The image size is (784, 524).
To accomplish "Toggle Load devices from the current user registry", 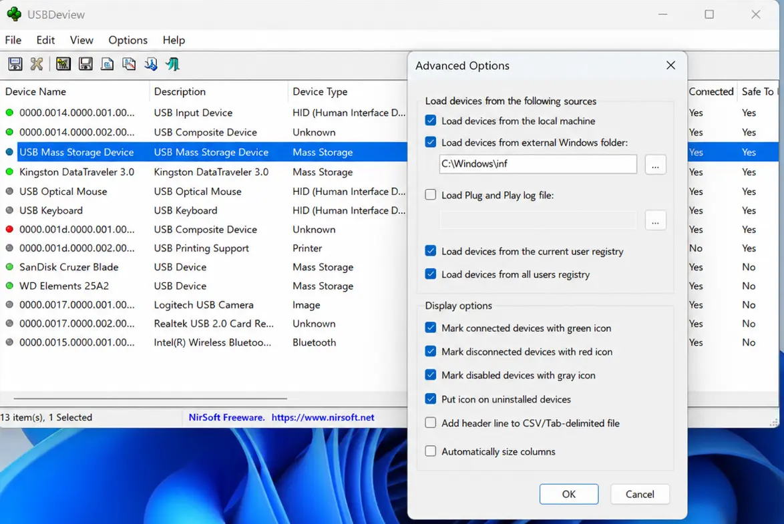I will pos(431,250).
